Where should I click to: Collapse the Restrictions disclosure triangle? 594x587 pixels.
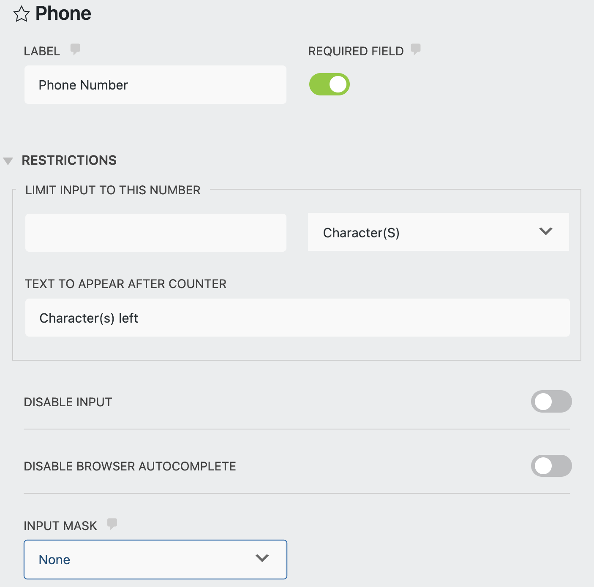[9, 160]
